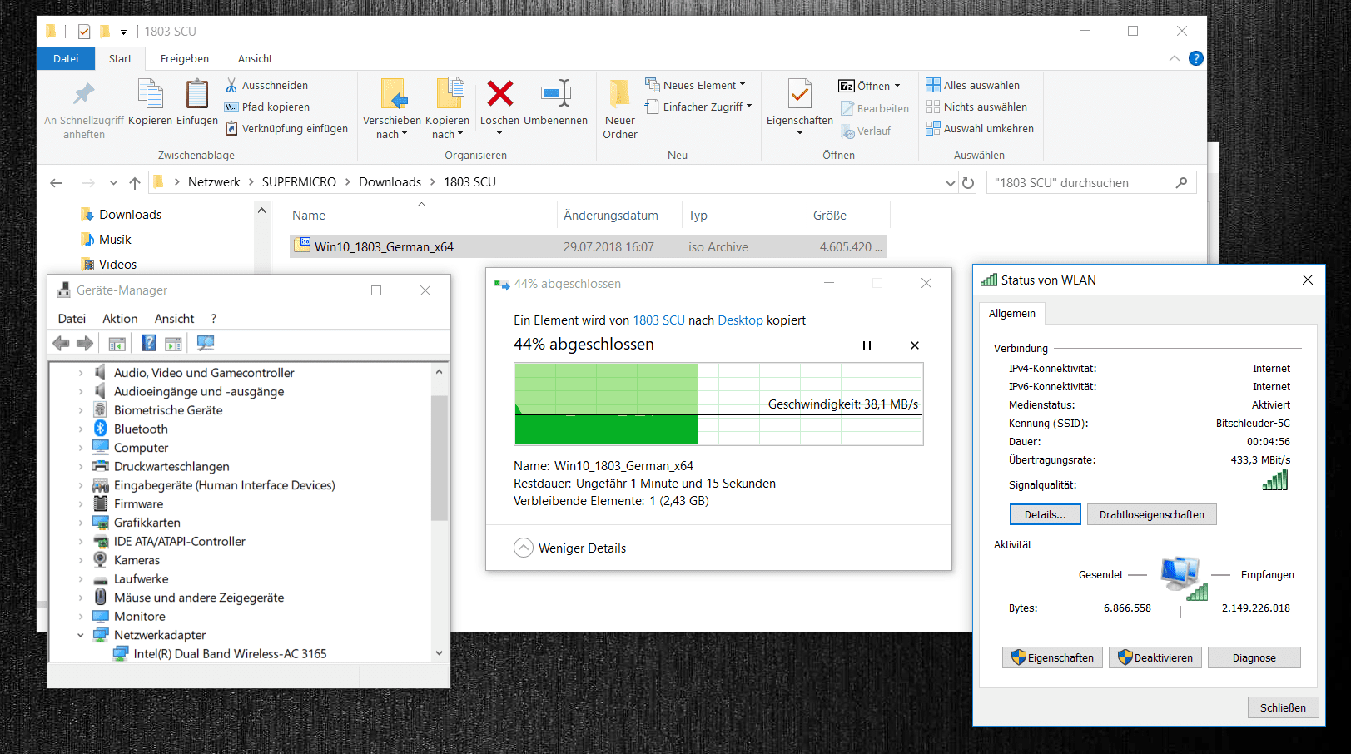1351x754 pixels.
Task: Click the copy progress speed graph
Action: (x=718, y=404)
